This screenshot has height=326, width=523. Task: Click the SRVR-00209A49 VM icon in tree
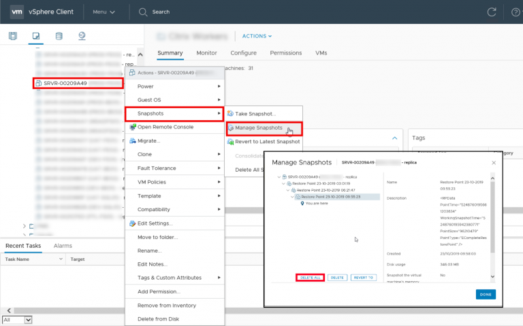39,83
